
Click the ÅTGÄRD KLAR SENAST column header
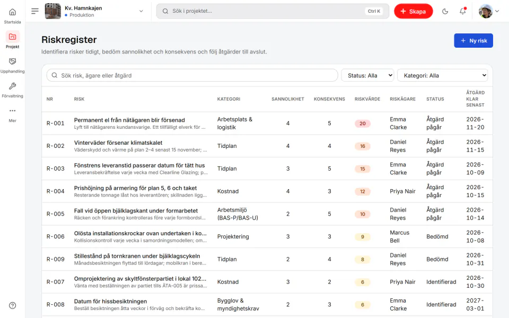(x=476, y=99)
